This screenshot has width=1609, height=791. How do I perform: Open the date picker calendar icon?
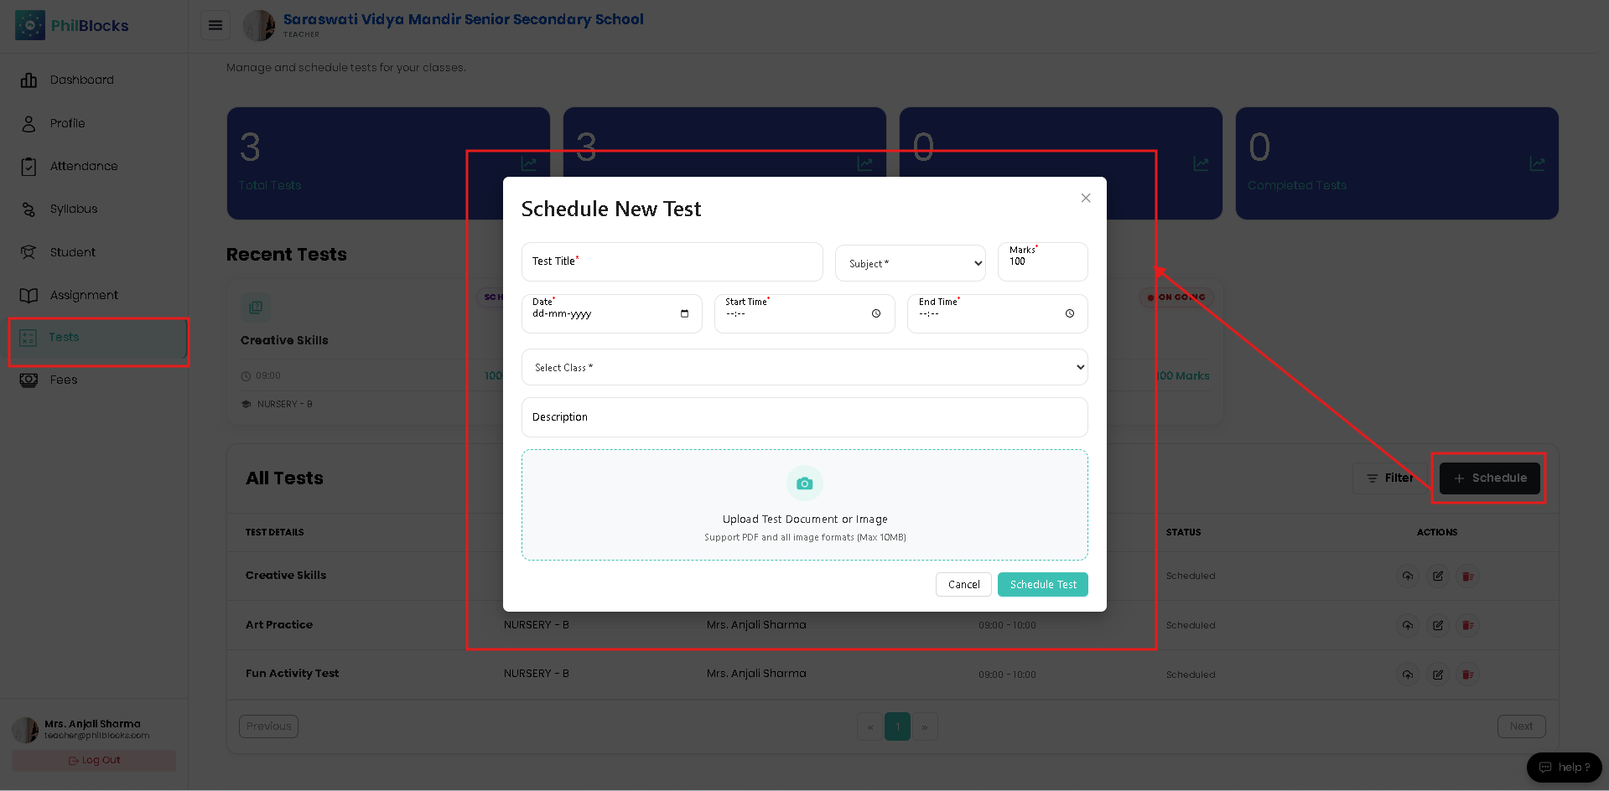[x=684, y=313]
